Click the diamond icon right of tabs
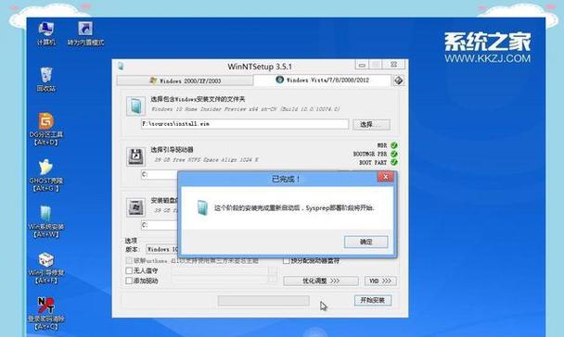Viewport: 564px width, 337px height. pos(398,81)
